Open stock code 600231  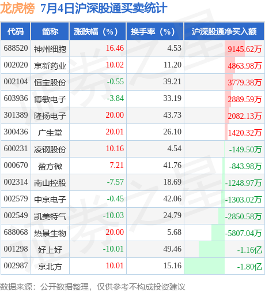(x=16, y=148)
